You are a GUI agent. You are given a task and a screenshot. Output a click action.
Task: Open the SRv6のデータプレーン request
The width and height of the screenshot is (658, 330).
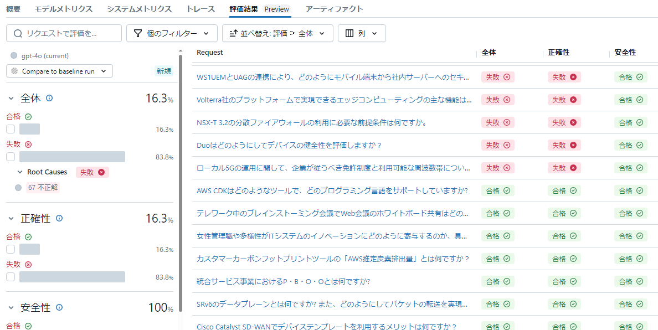(332, 303)
